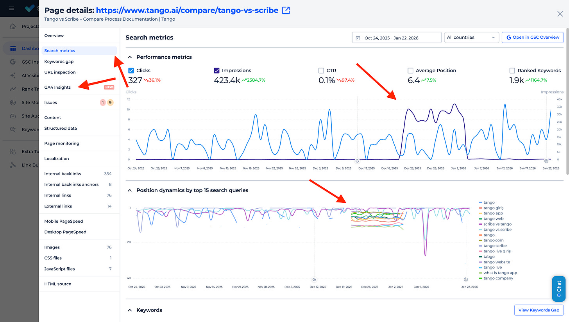
Task: Collapse the Keywords section
Action: click(x=130, y=310)
